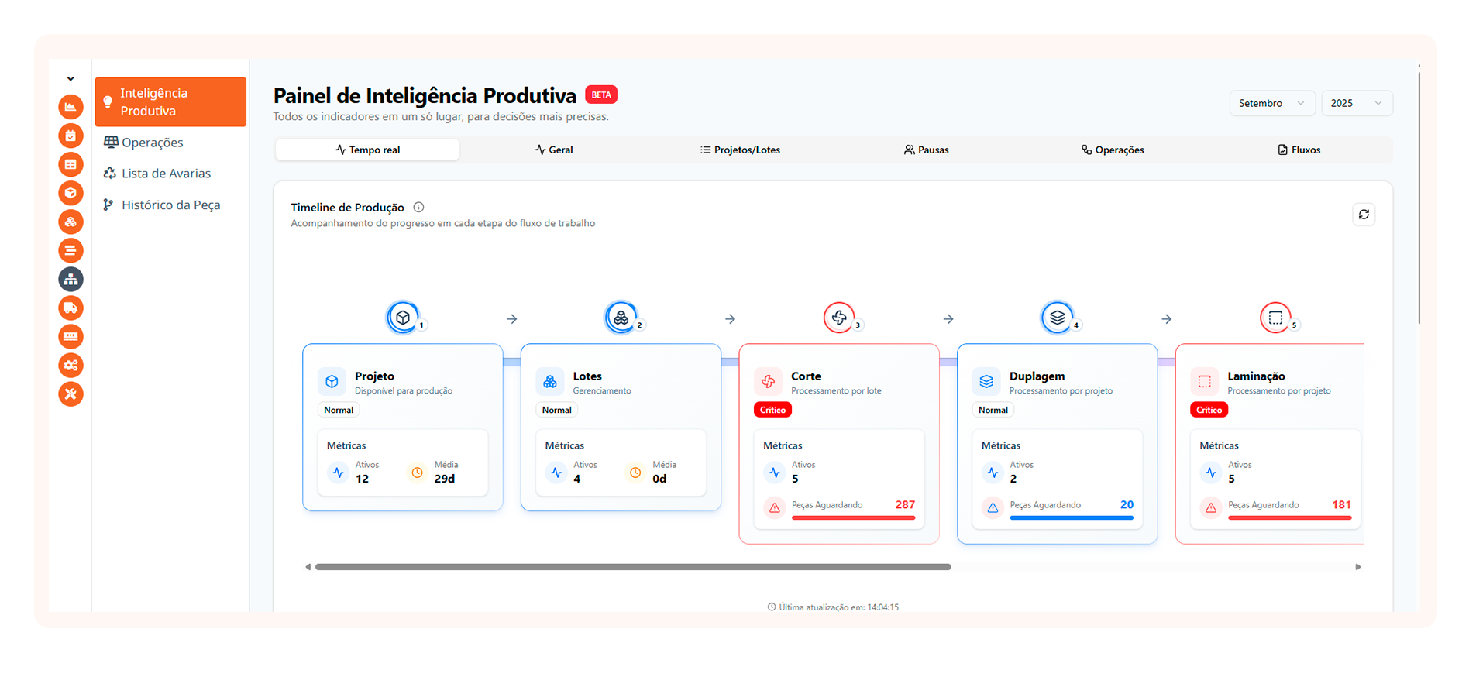Click the refresh icon in Timeline de Produção

[x=1364, y=215]
